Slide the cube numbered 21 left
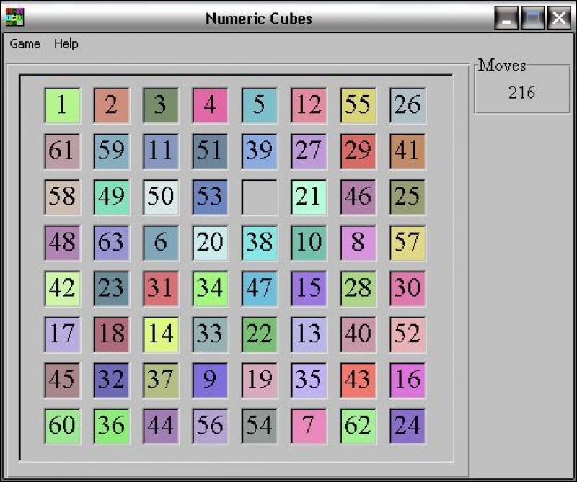 309,197
